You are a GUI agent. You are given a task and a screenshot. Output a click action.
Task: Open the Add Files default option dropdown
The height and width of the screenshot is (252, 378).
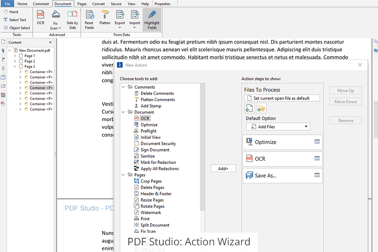click(x=278, y=127)
